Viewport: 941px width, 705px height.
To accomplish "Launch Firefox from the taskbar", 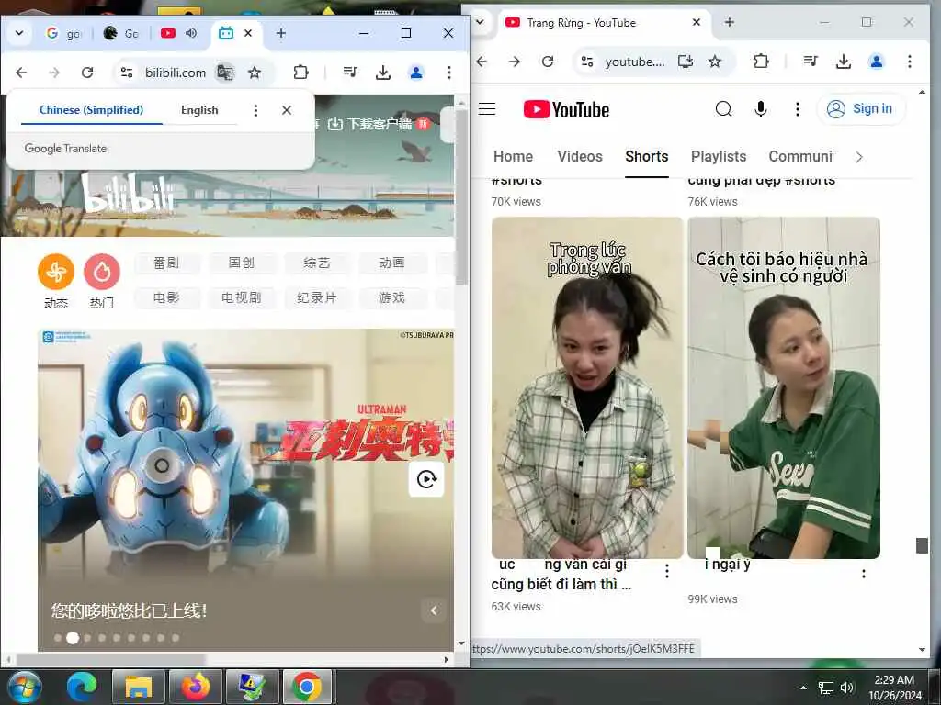I will tap(195, 687).
